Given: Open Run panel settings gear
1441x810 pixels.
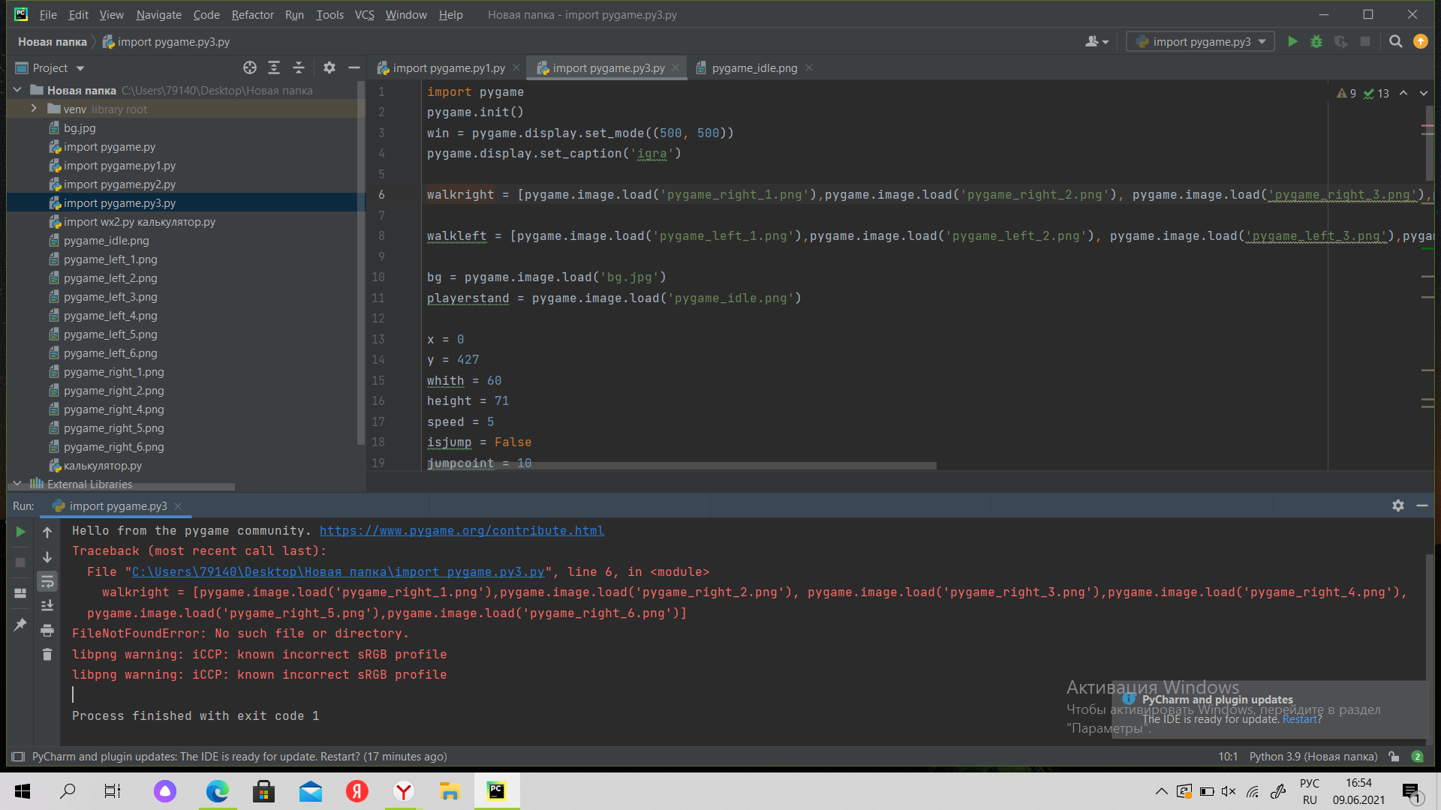Looking at the screenshot, I should point(1397,505).
